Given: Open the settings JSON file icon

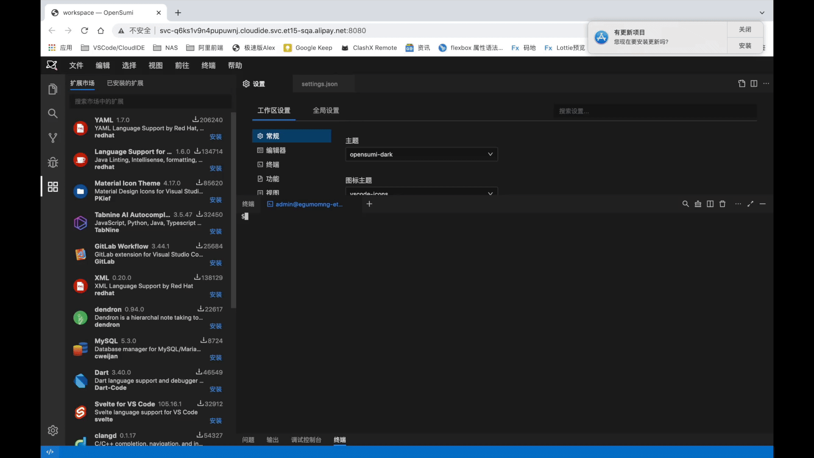Looking at the screenshot, I should [742, 84].
